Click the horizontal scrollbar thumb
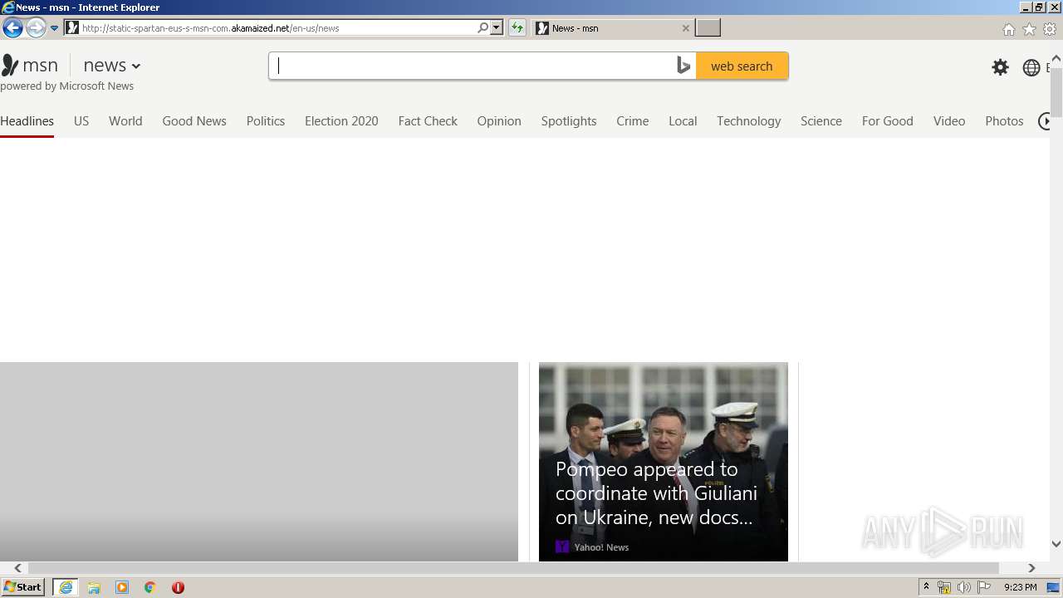1063x598 pixels. coord(513,568)
